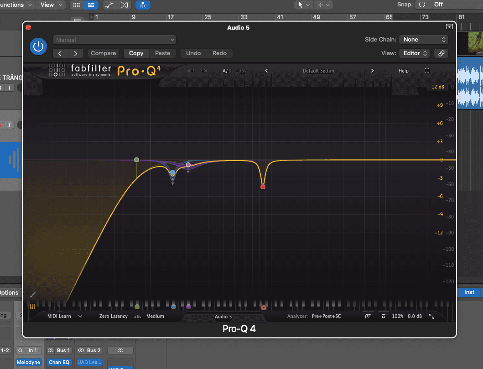Click the chain link icon beside the Editor selector
483x369 pixels.
coord(441,53)
